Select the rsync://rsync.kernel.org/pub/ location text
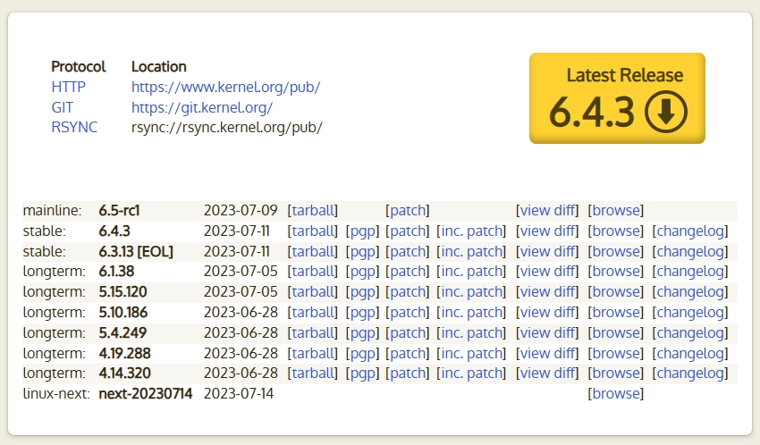 point(227,128)
